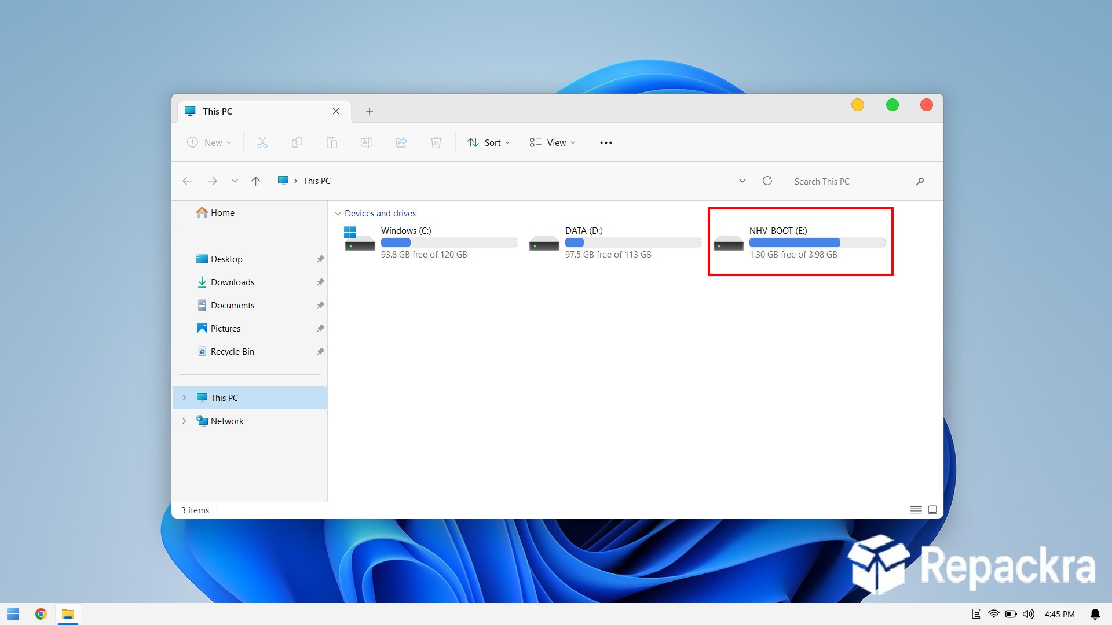The image size is (1112, 625).
Task: Open the Windows Start menu
Action: click(13, 614)
